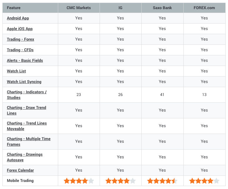The height and width of the screenshot is (189, 228).
Task: Click the Trading - CFDs link
Action: tap(20, 50)
